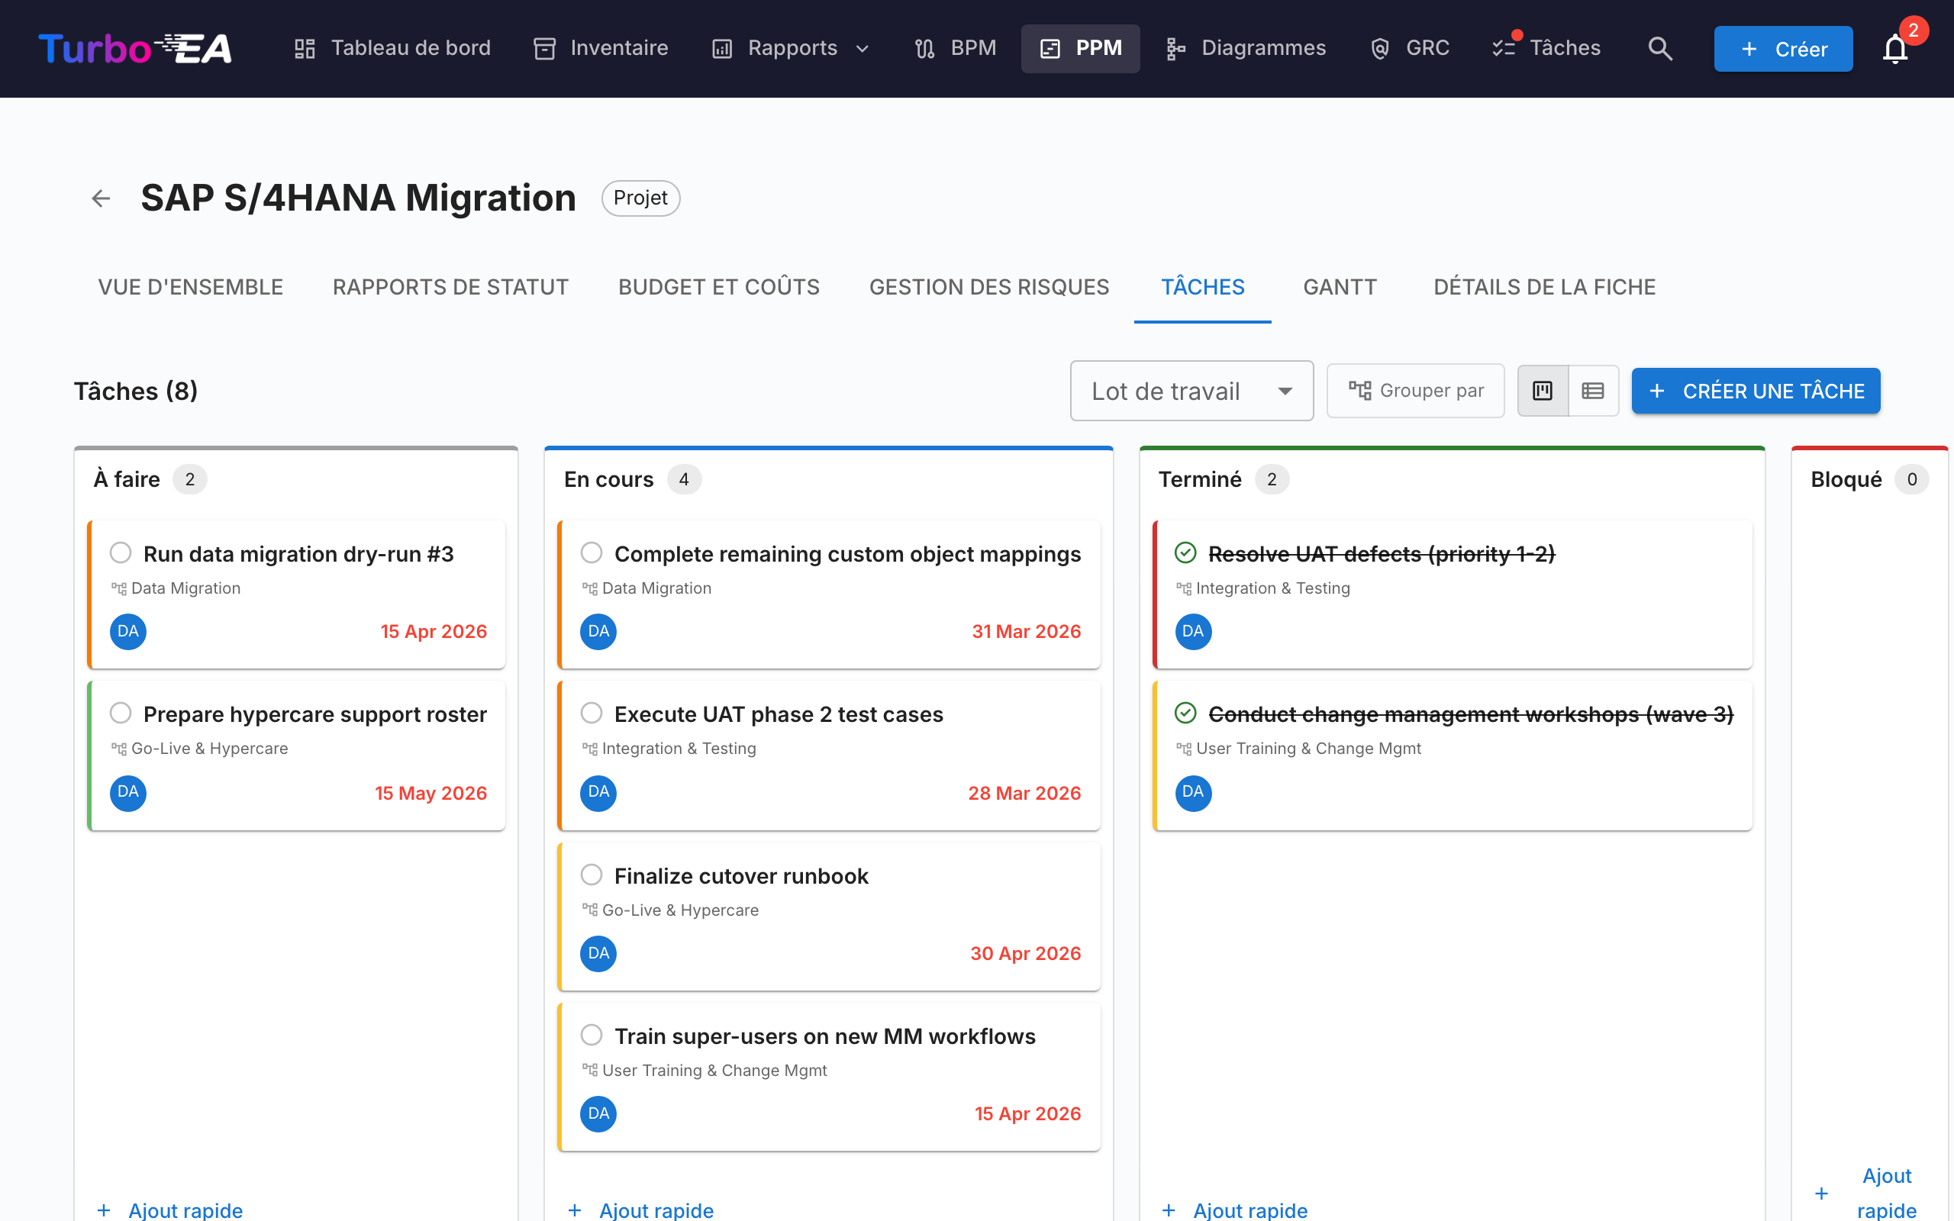Open DÉTAILS DE LA FICHE tab
The image size is (1954, 1221).
point(1544,288)
